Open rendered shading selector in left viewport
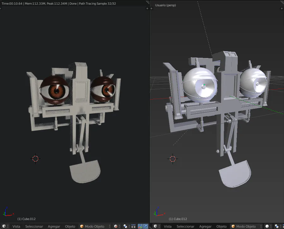Image resolution: width=284 pixels, height=229 pixels. coord(117,226)
